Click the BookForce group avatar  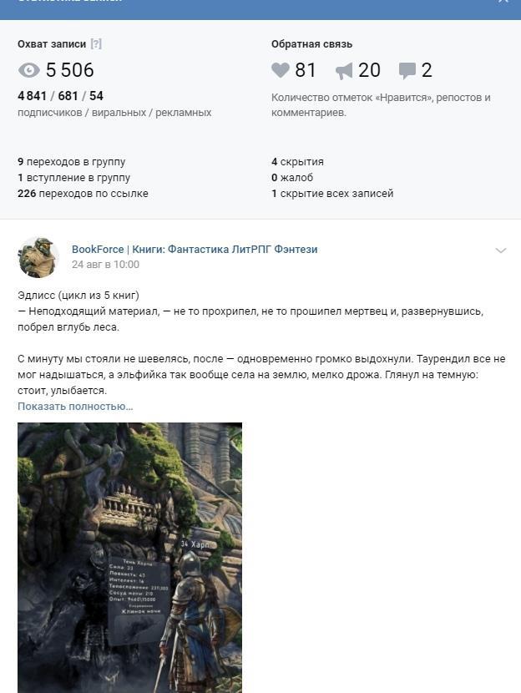point(38,257)
